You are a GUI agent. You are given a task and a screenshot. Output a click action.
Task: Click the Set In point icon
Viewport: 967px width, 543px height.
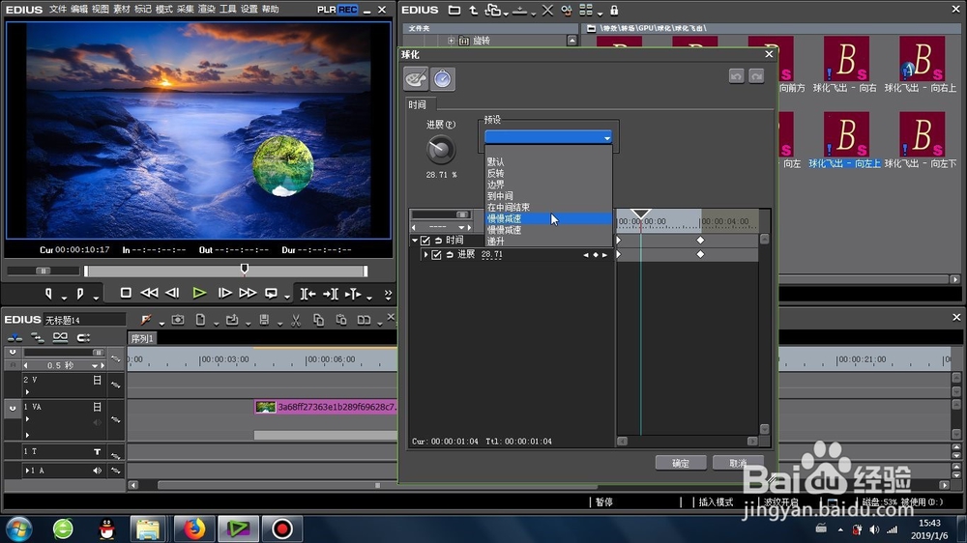48,294
